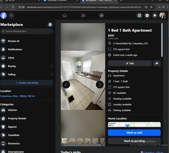Open the Messenger chat icon

click(147, 16)
